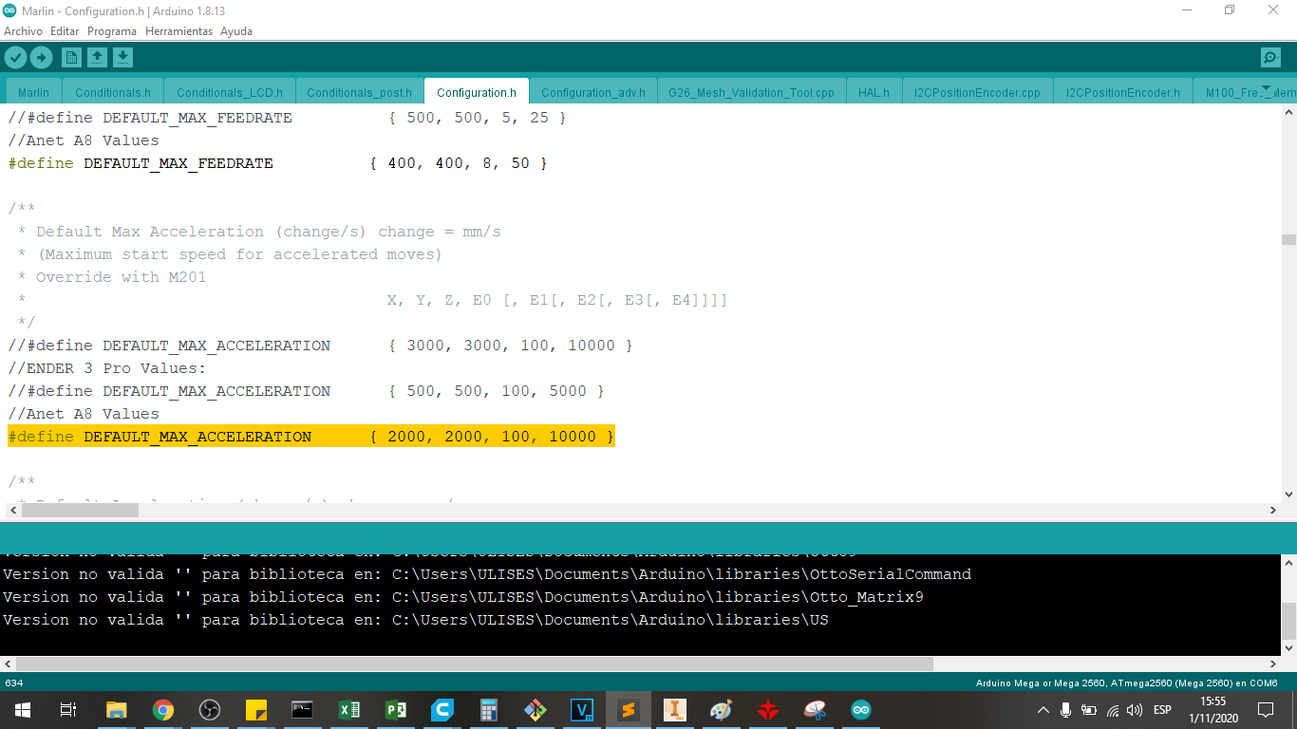Click the Verify sketch checkmark button
1297x729 pixels.
(16, 58)
